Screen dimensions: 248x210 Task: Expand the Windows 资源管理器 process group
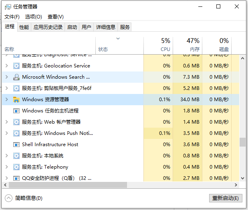(6, 100)
